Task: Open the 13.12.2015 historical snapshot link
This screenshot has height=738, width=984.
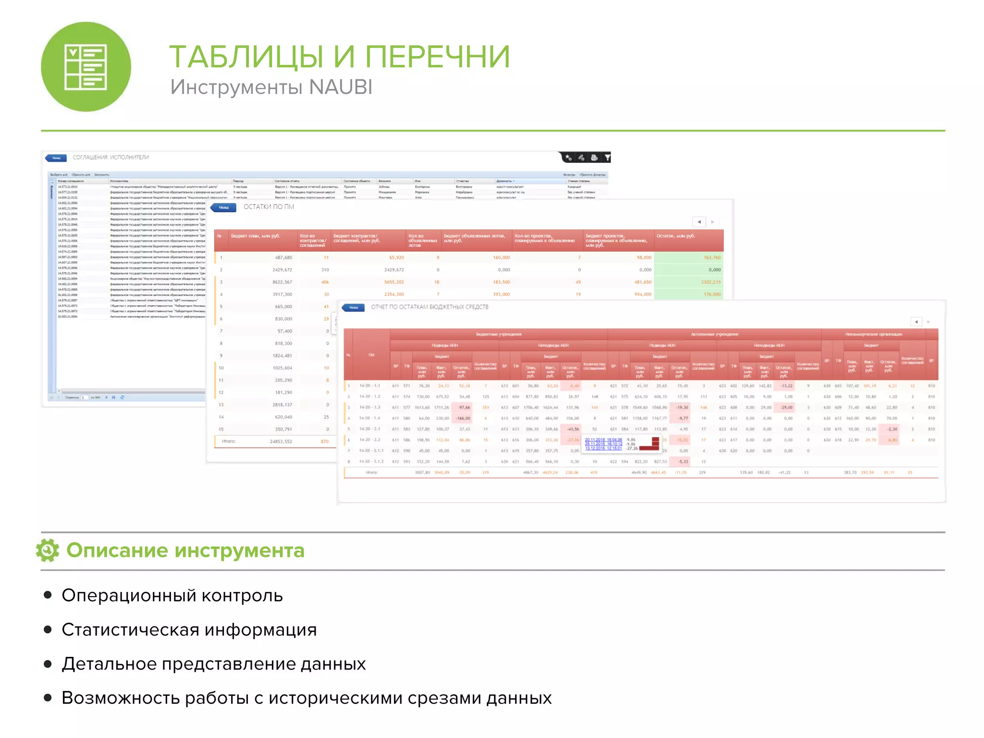Action: pos(603,448)
